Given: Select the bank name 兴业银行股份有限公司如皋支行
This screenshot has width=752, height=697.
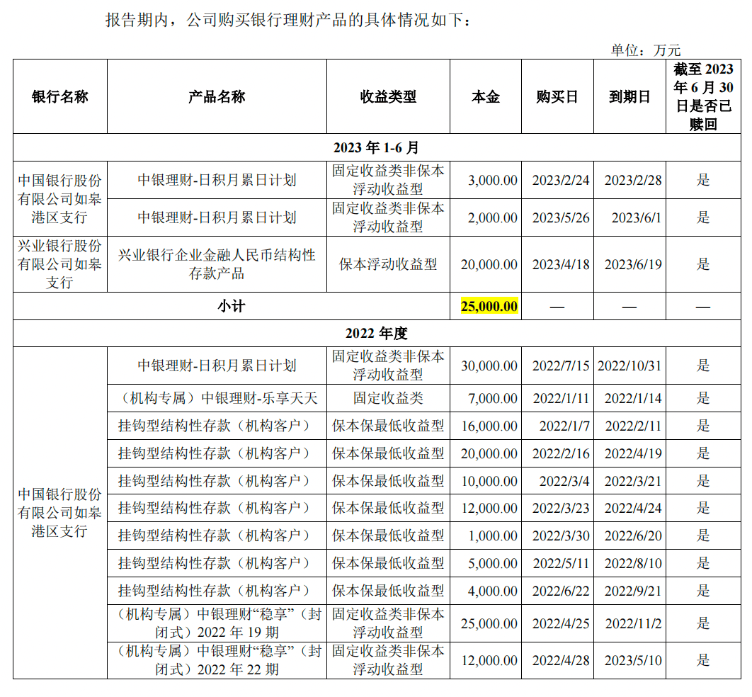Looking at the screenshot, I should [x=60, y=264].
